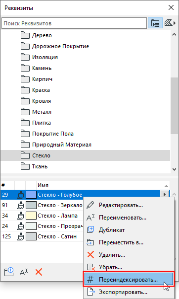Select the Ткань folder
179x299 pixels.
pos(85,166)
